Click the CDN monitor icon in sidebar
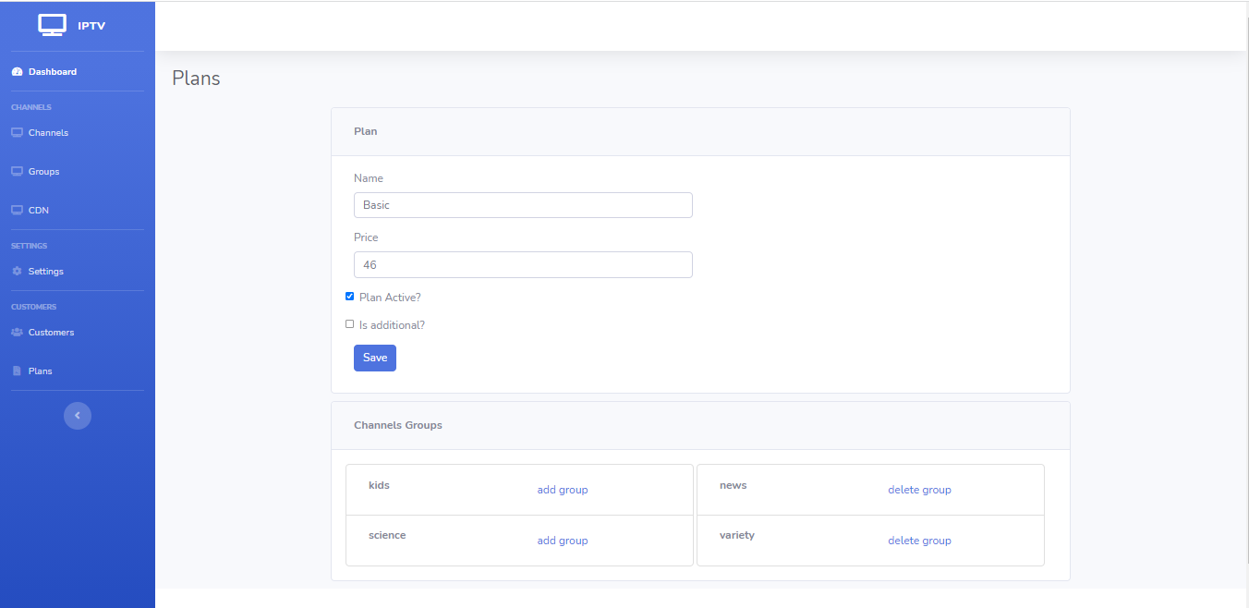This screenshot has width=1249, height=608. click(x=17, y=211)
